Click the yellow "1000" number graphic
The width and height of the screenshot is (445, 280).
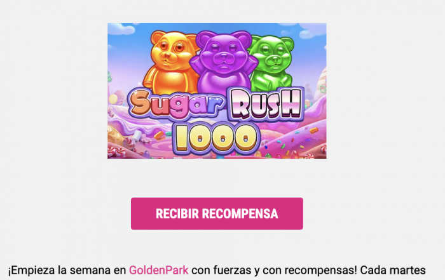click(x=217, y=138)
